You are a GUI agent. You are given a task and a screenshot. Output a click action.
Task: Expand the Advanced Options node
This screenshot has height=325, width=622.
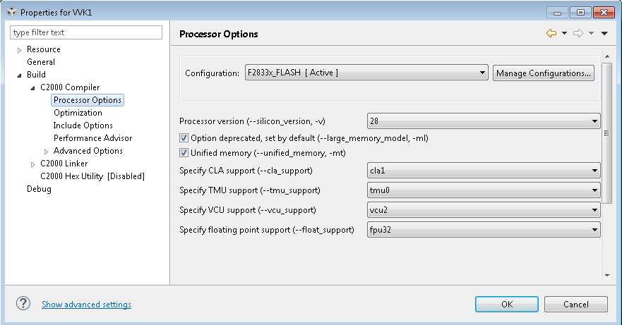coord(47,151)
